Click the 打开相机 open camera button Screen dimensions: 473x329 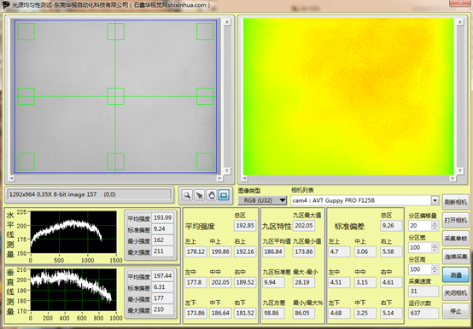(456, 221)
